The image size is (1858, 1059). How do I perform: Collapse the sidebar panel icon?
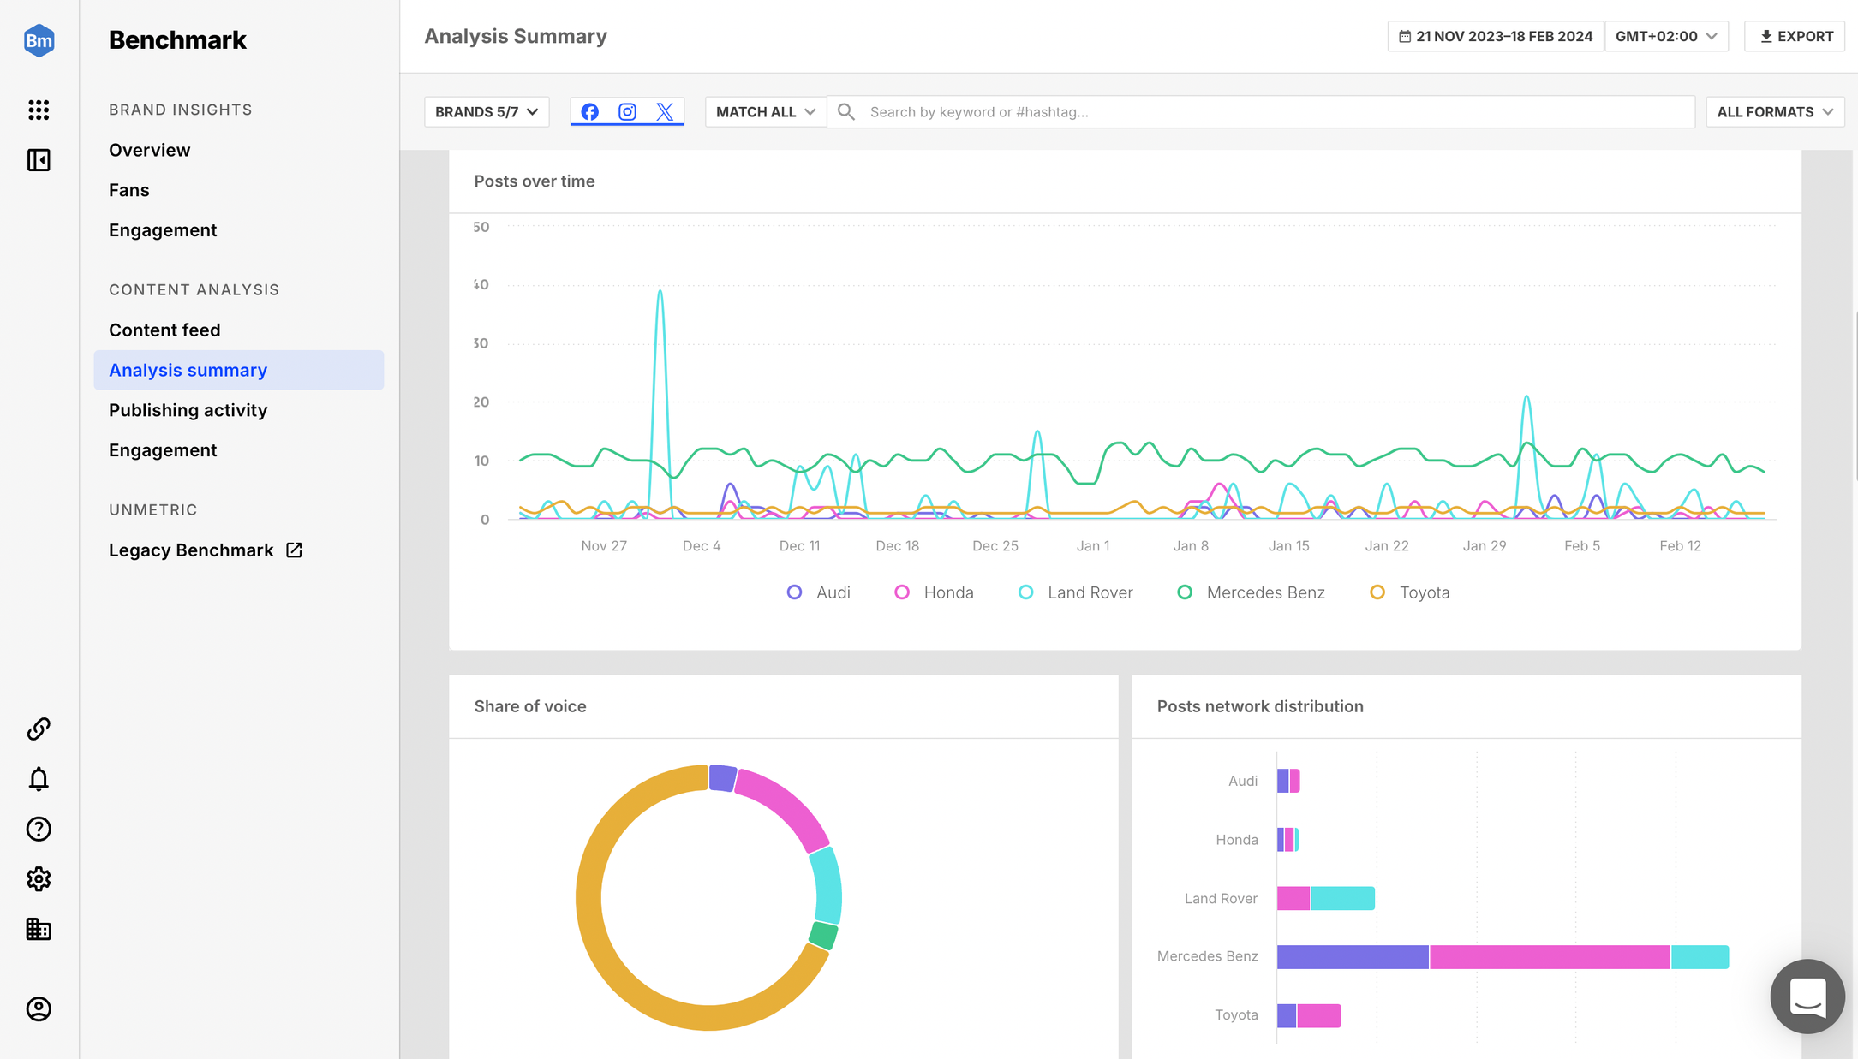(39, 160)
